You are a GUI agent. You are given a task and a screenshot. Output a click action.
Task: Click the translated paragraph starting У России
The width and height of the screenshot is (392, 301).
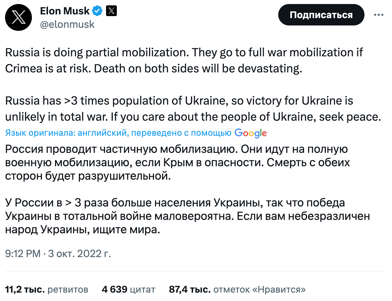188,216
